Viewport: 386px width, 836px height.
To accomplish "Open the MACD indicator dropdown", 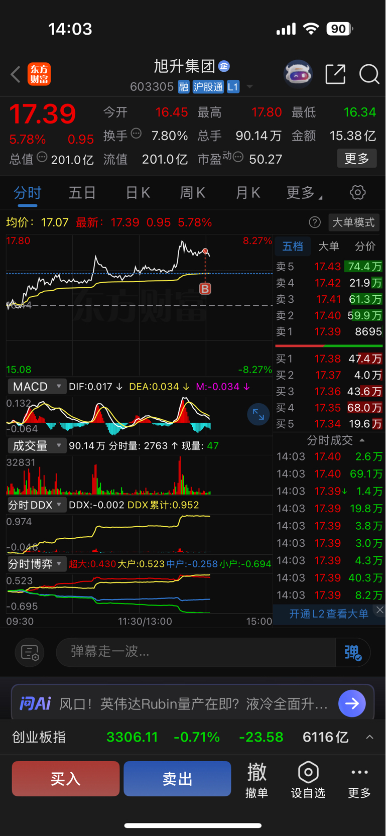I will (37, 387).
